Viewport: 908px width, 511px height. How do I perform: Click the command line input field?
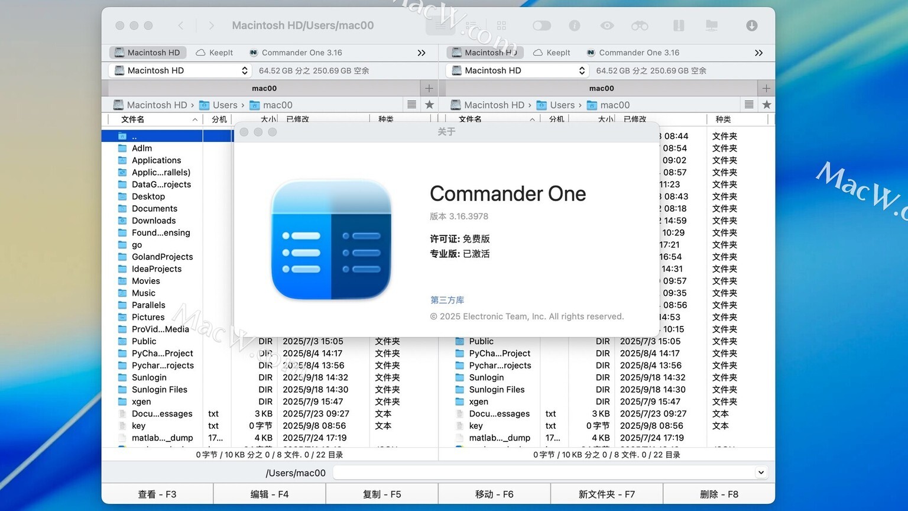tap(544, 473)
